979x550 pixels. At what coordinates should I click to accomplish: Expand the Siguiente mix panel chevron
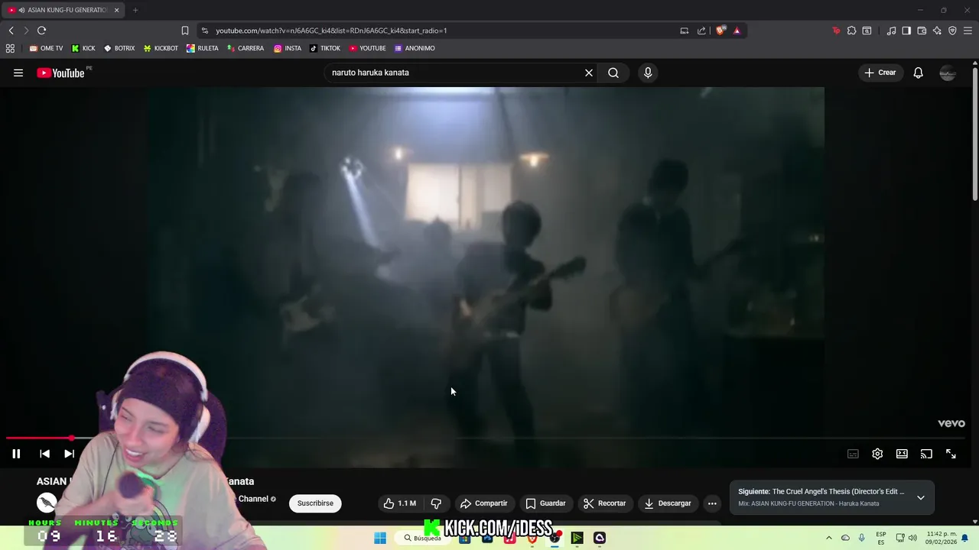pyautogui.click(x=921, y=497)
